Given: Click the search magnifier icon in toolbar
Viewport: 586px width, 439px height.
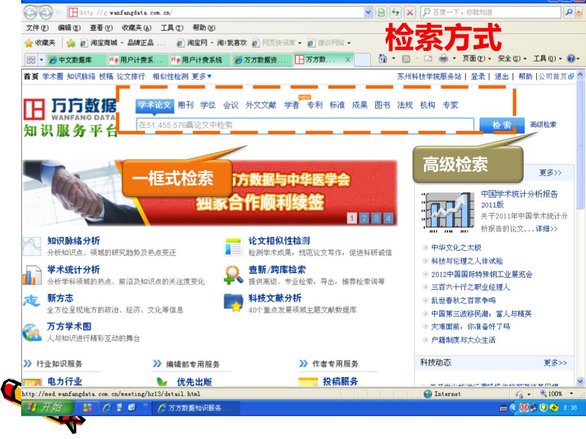Looking at the screenshot, I should point(569,13).
